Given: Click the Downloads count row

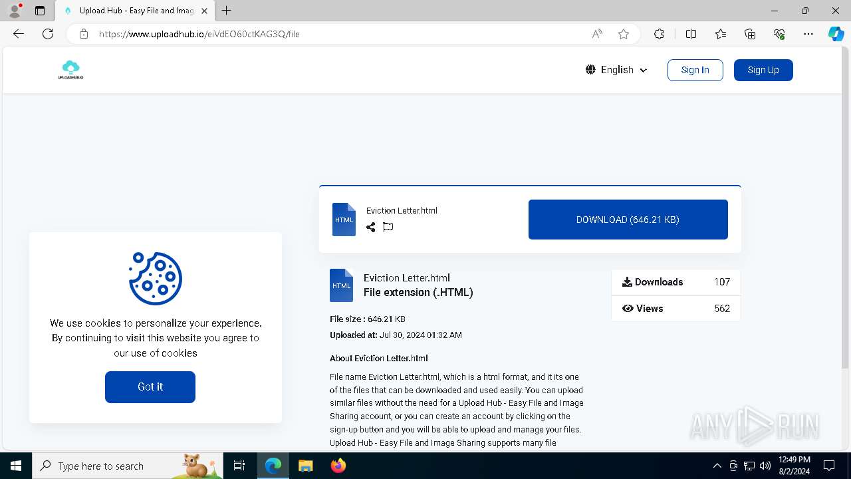Looking at the screenshot, I should pyautogui.click(x=675, y=282).
